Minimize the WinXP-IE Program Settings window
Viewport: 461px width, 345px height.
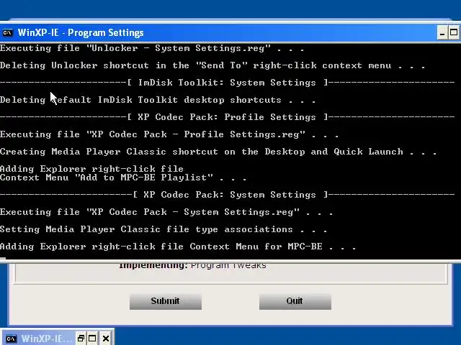[x=442, y=32]
